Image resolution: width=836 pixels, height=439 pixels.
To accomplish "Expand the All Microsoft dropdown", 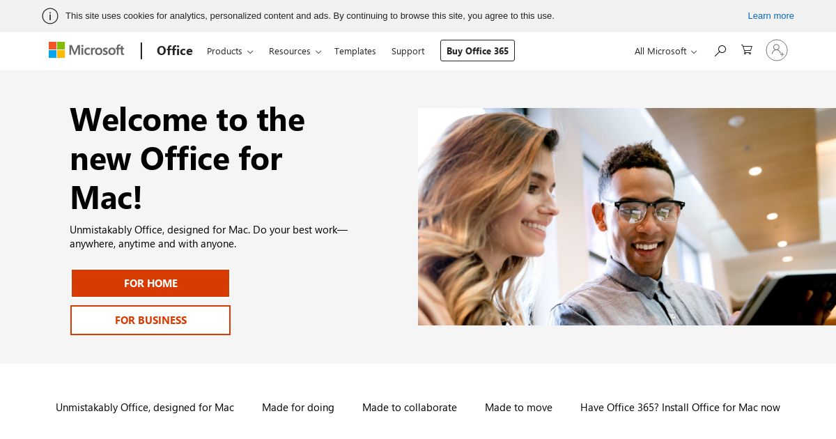I will point(665,51).
